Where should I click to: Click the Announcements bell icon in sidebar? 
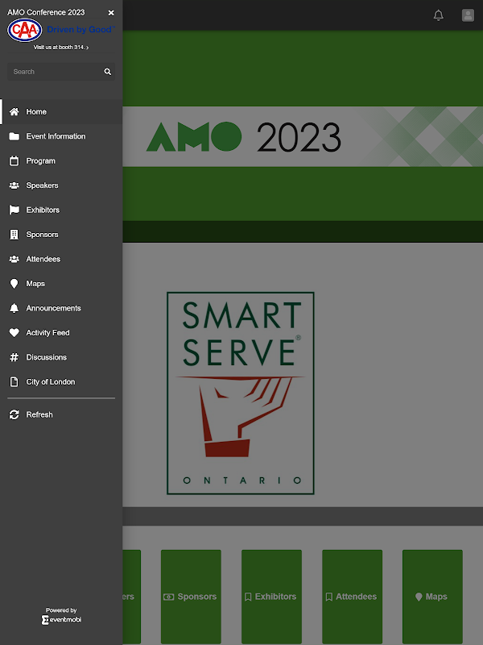[x=14, y=308]
